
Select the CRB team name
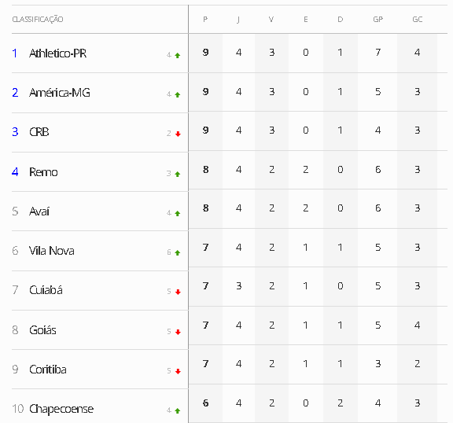coord(39,132)
